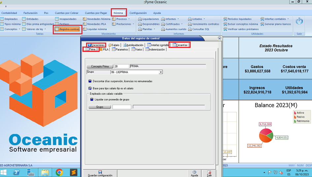Viewport: 312px width, 177px height.
Task: Click Guardar configuración save icon
Action: pos(100,172)
